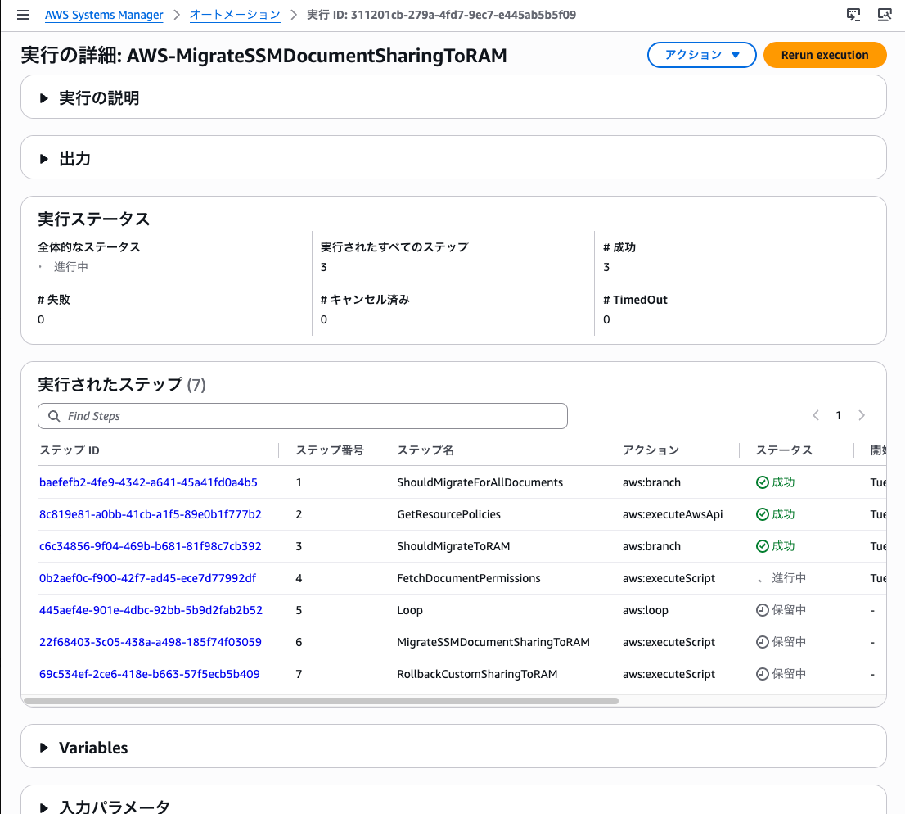Click the horizontal scrollbar under steps table
Screen dimensions: 905x814
[321, 701]
